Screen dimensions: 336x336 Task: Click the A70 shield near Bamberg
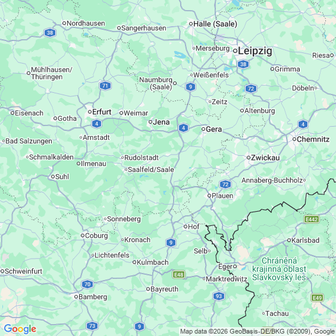[87, 284]
